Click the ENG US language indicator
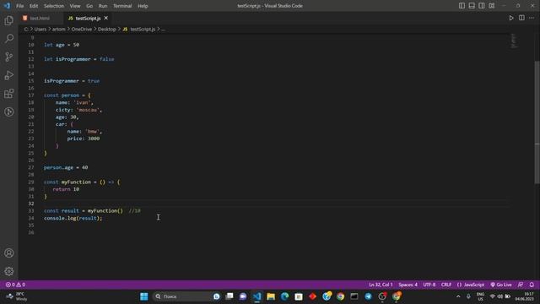The image size is (540, 304). [480, 296]
